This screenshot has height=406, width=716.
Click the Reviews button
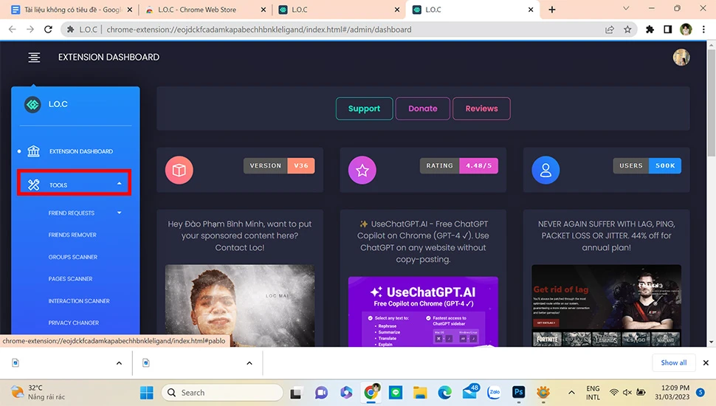(x=481, y=109)
